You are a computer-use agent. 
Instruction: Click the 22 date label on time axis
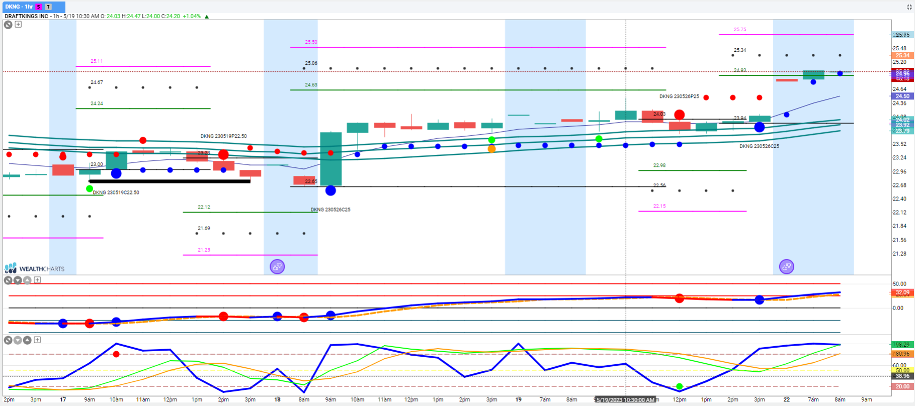coord(787,400)
